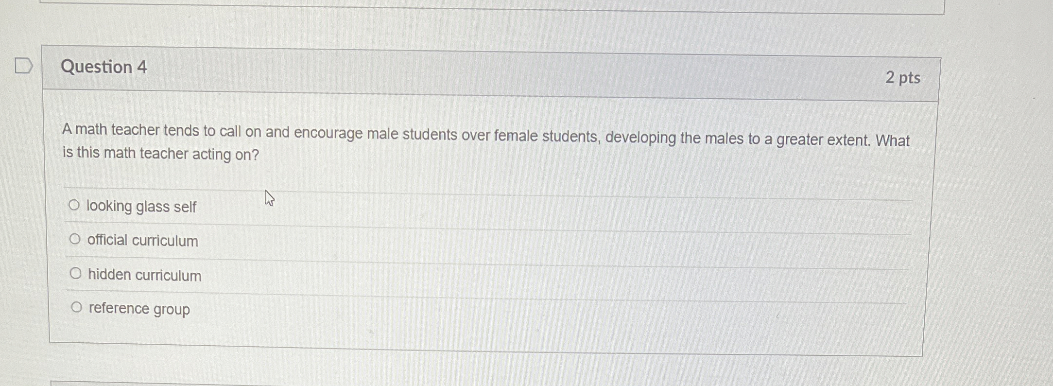Click the 'reference group' answer text

[x=139, y=308]
